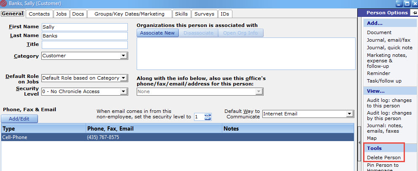Open the Groups/Key Dates/Marketing tab
Screen dimensions: 418x171
pos(129,14)
